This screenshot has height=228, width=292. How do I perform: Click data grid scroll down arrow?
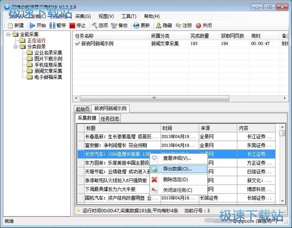click(x=282, y=201)
